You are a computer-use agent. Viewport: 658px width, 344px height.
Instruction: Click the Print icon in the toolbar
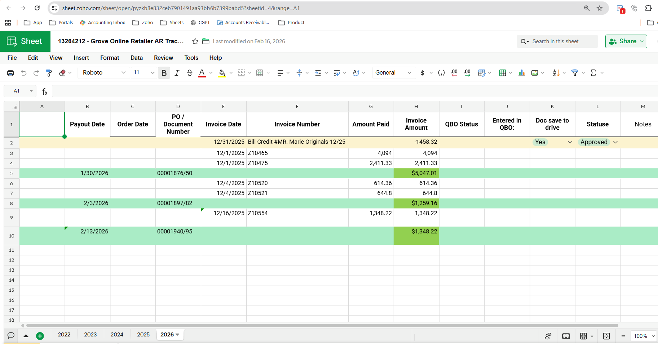tap(10, 73)
